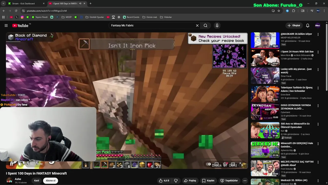
Task: Open Recent Events bookmark
Action: click(131, 17)
